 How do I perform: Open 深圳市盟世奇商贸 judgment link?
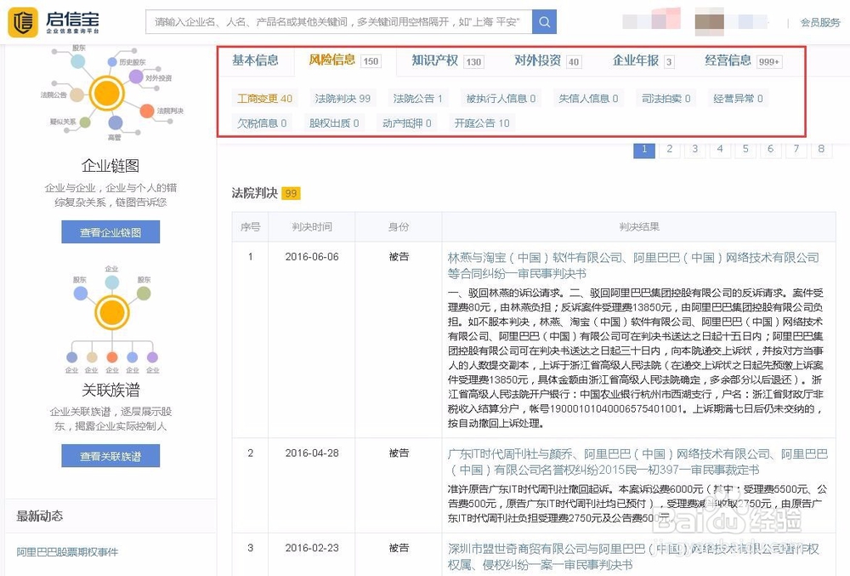tap(633, 557)
